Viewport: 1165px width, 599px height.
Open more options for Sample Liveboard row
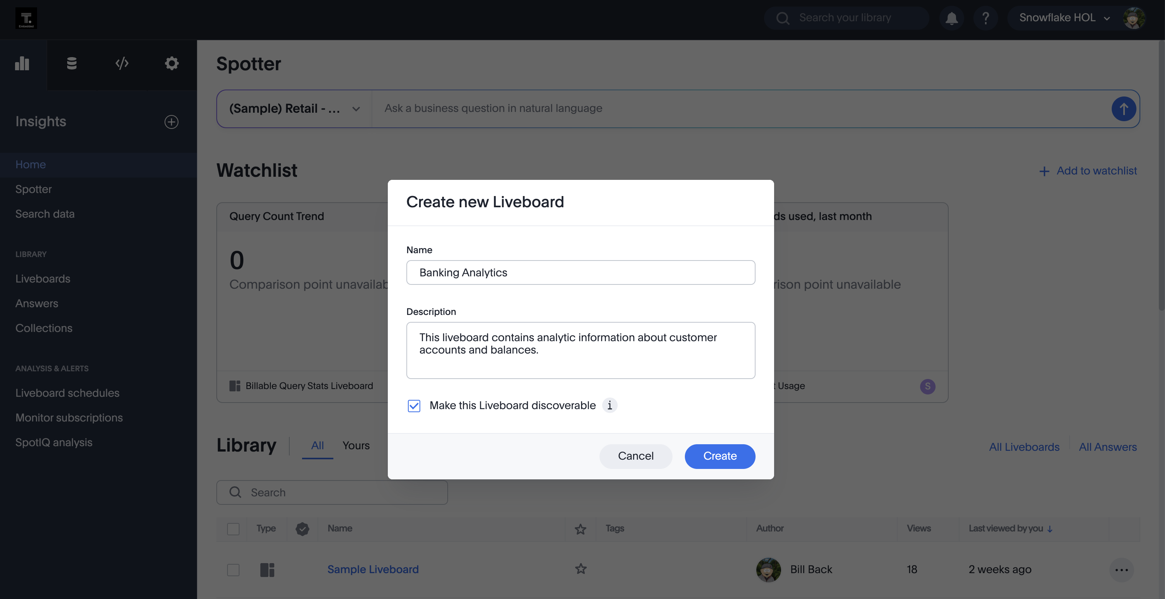point(1122,570)
